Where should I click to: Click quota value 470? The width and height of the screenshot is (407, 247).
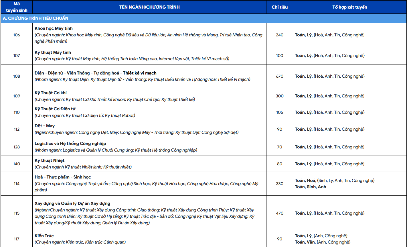[280, 213]
